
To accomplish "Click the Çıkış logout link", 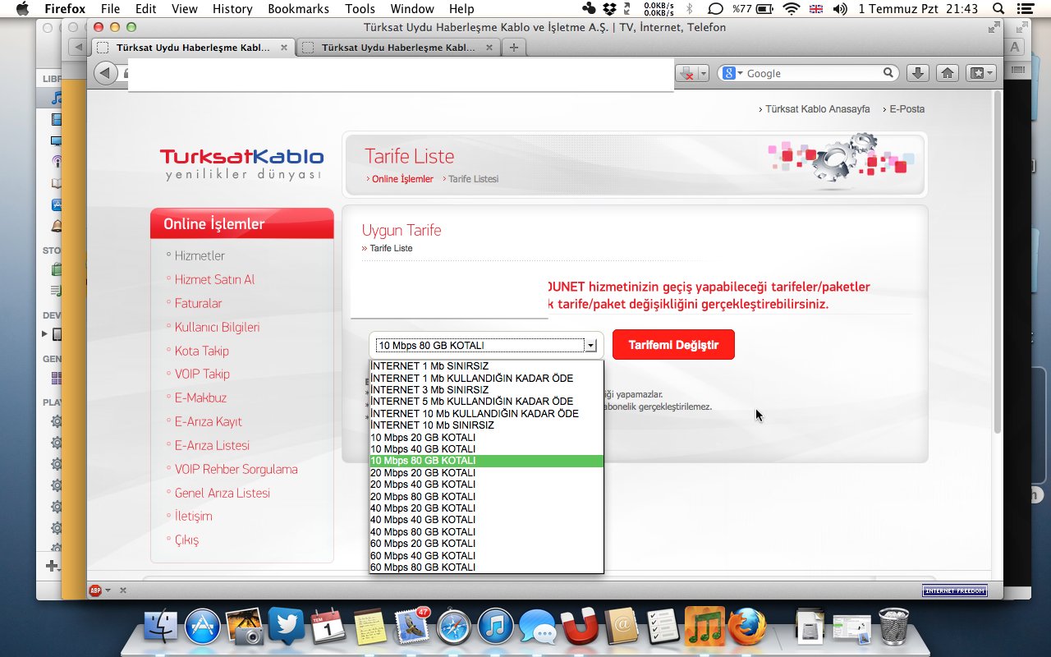I will coord(186,540).
